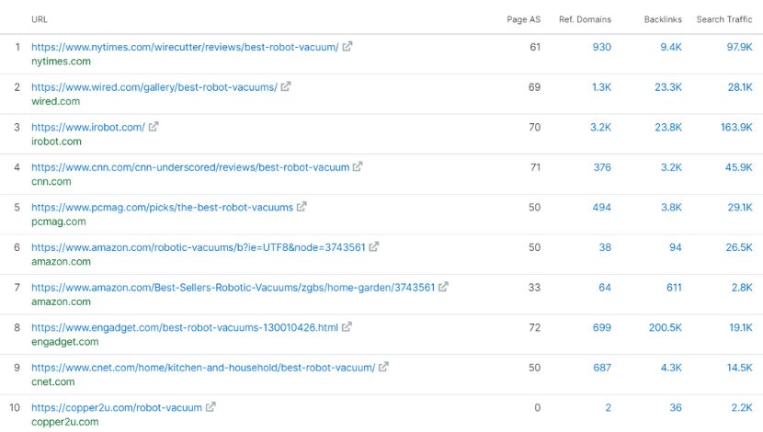Open external icon for amazon robotic-vacuums URL
The image size is (763, 432).
click(x=374, y=247)
